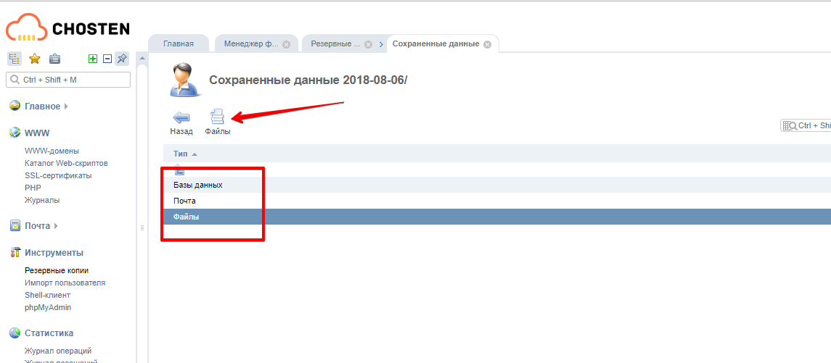
Task: Select the highlighted Файлы row
Action: (497, 217)
